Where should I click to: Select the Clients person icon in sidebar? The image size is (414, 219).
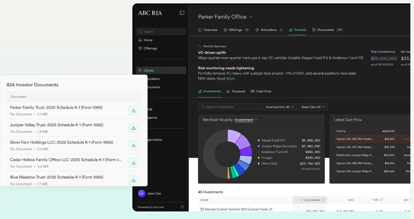pos(140,70)
